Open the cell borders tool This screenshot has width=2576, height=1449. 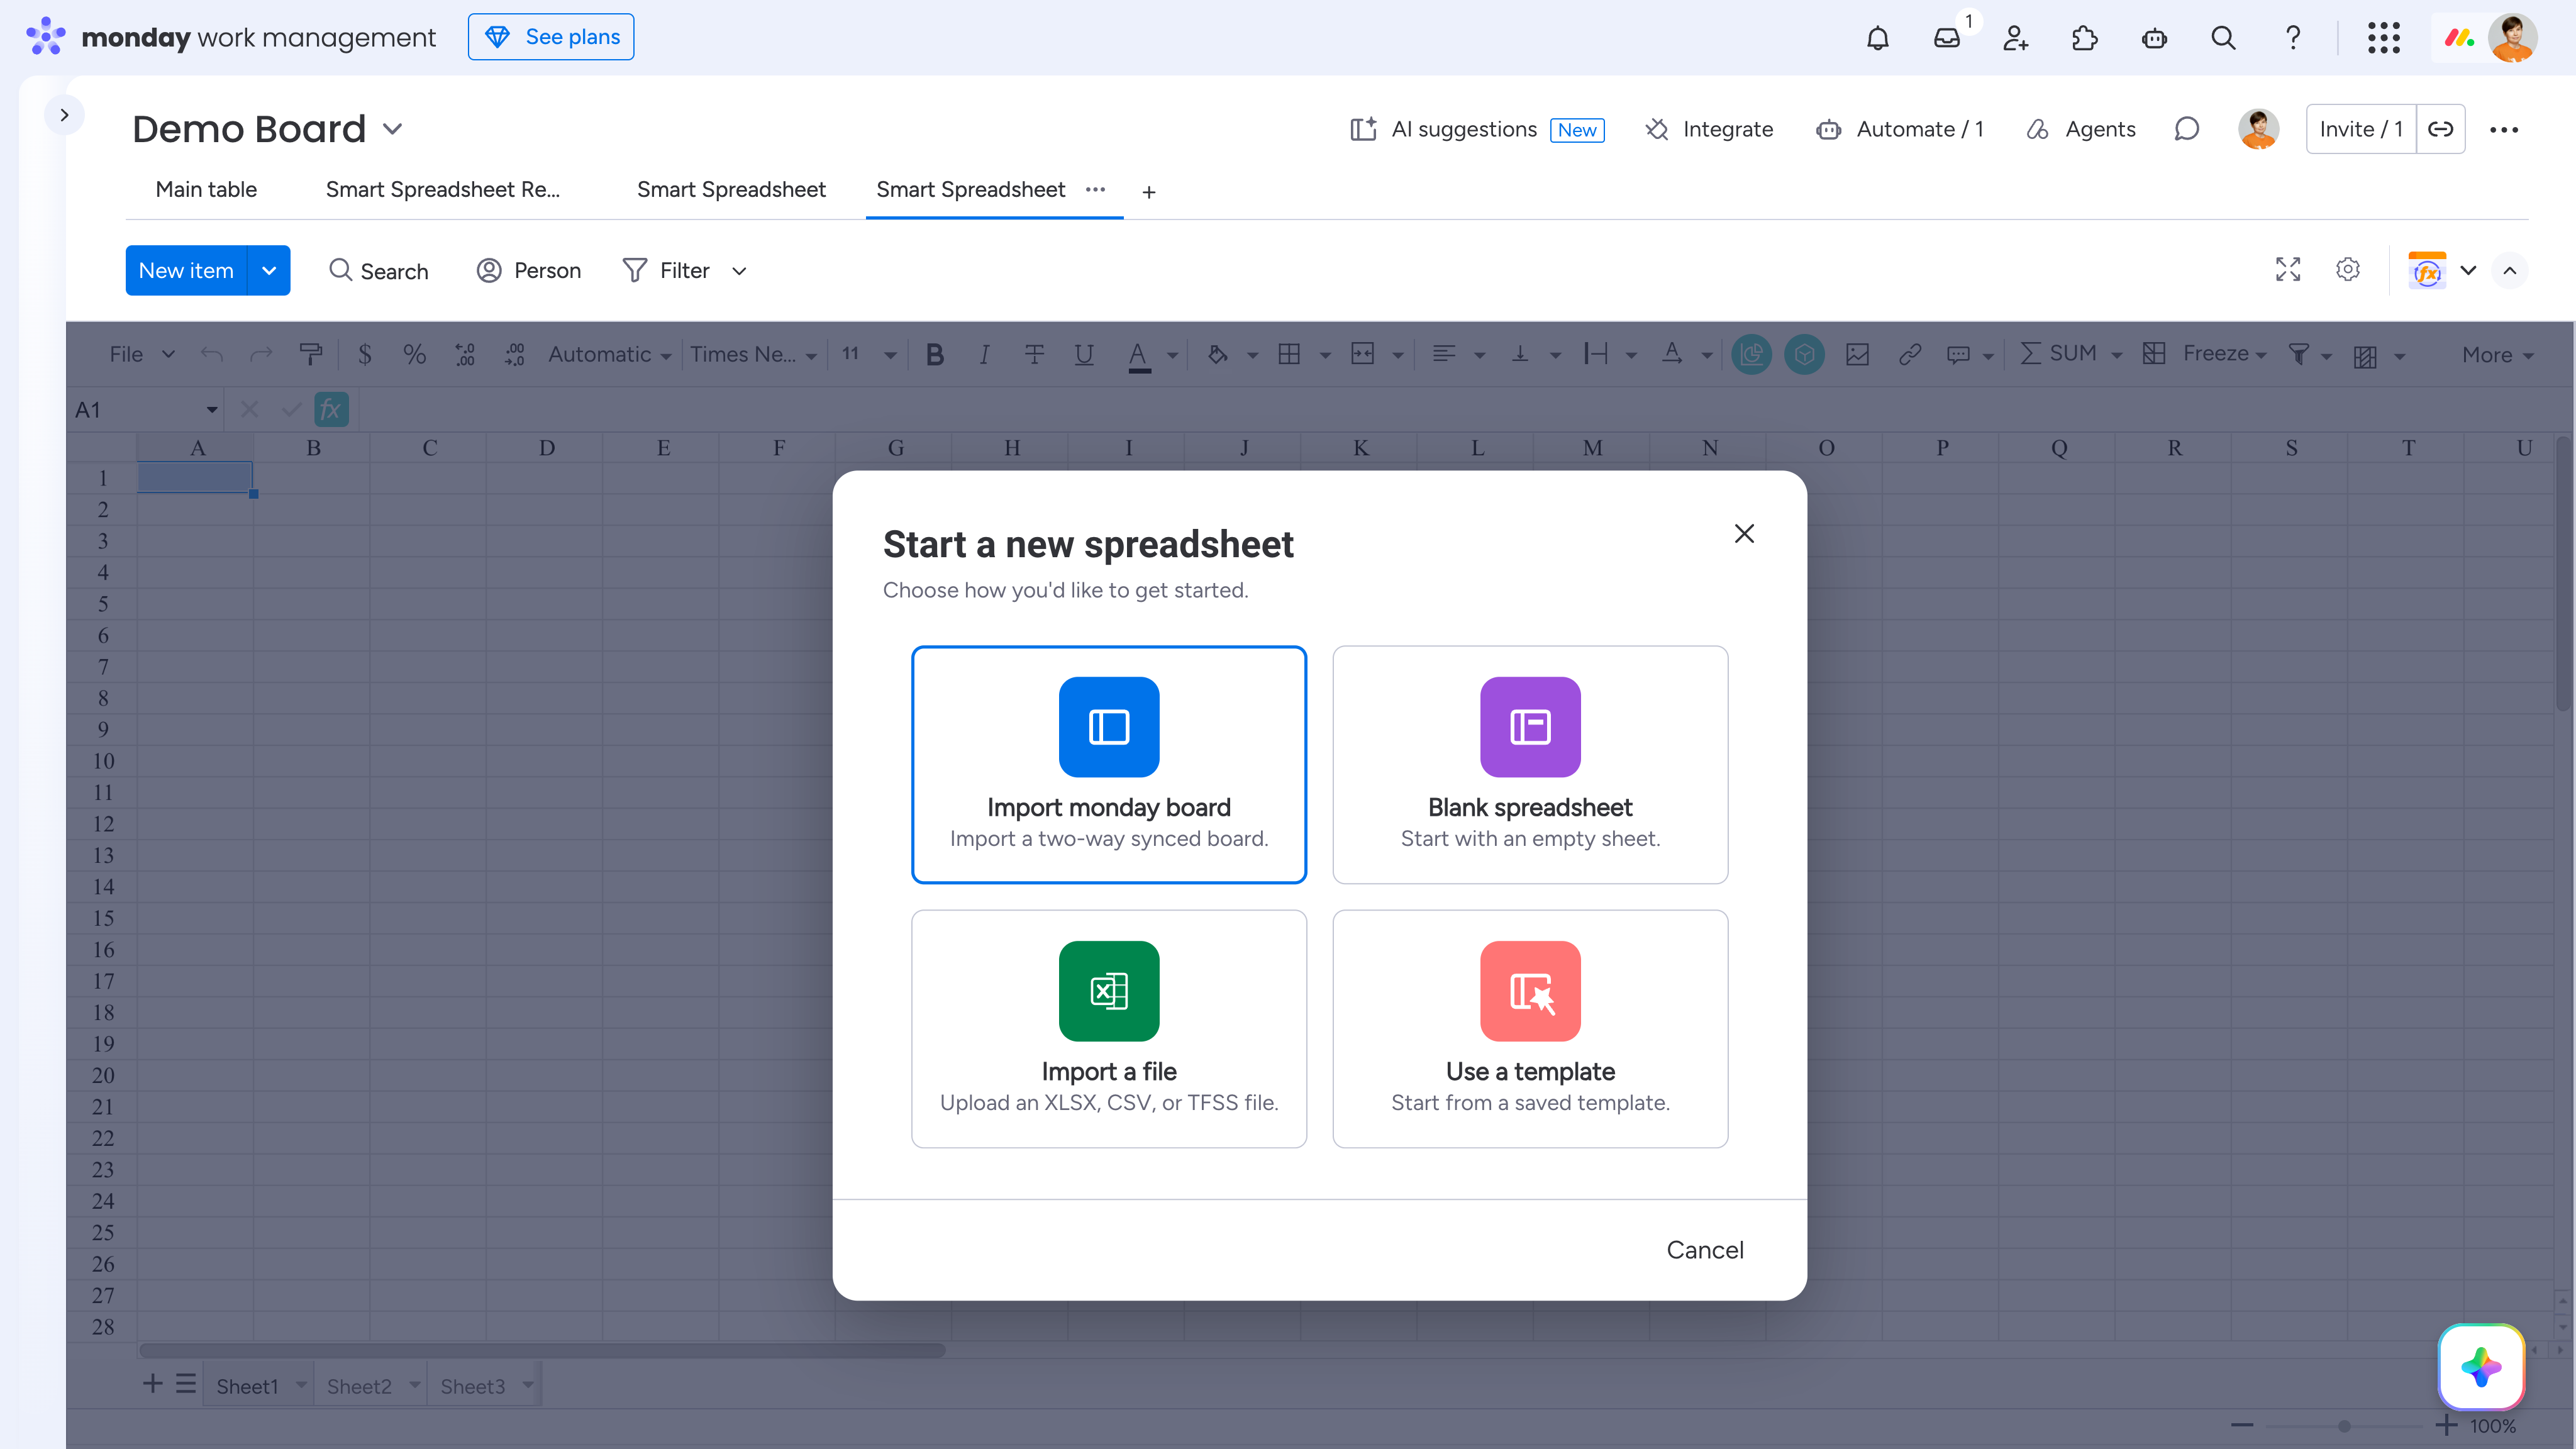coord(1289,354)
